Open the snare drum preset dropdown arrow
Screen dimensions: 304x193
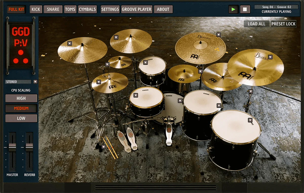136,95
